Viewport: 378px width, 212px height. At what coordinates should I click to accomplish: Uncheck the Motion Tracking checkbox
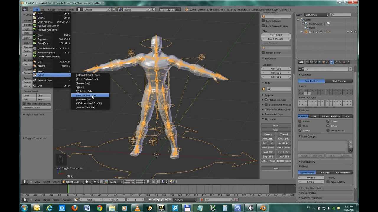click(266, 100)
